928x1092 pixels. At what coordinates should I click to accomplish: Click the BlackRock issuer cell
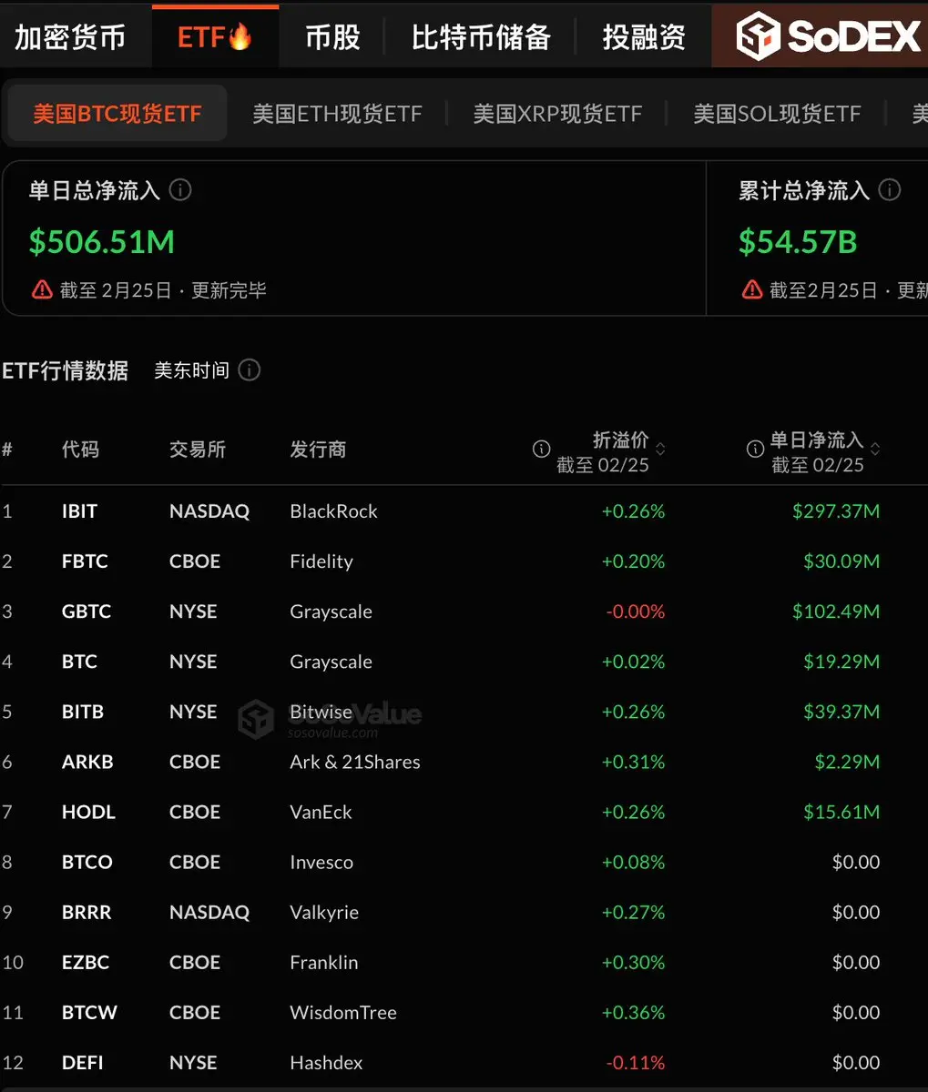[x=333, y=511]
